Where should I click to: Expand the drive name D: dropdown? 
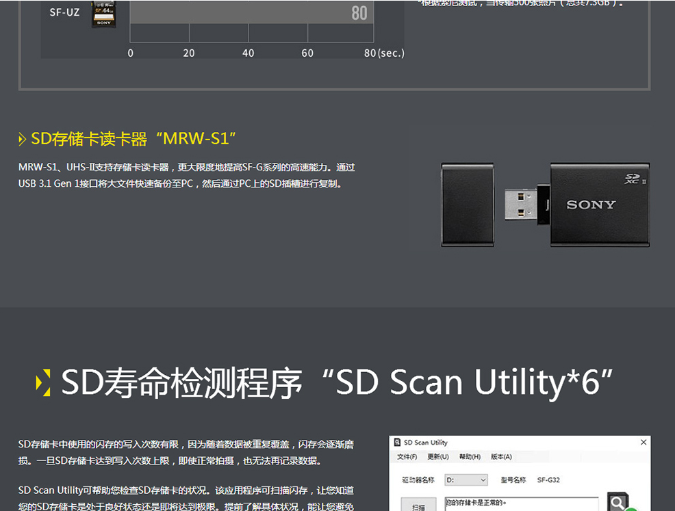pos(466,480)
